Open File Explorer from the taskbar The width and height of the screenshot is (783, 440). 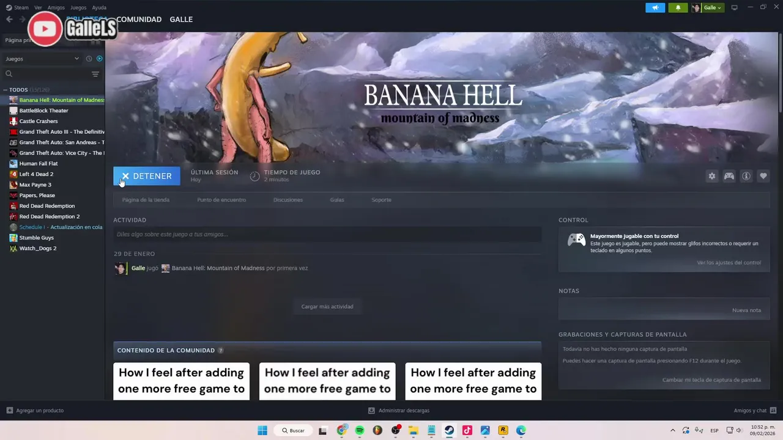[x=413, y=430]
